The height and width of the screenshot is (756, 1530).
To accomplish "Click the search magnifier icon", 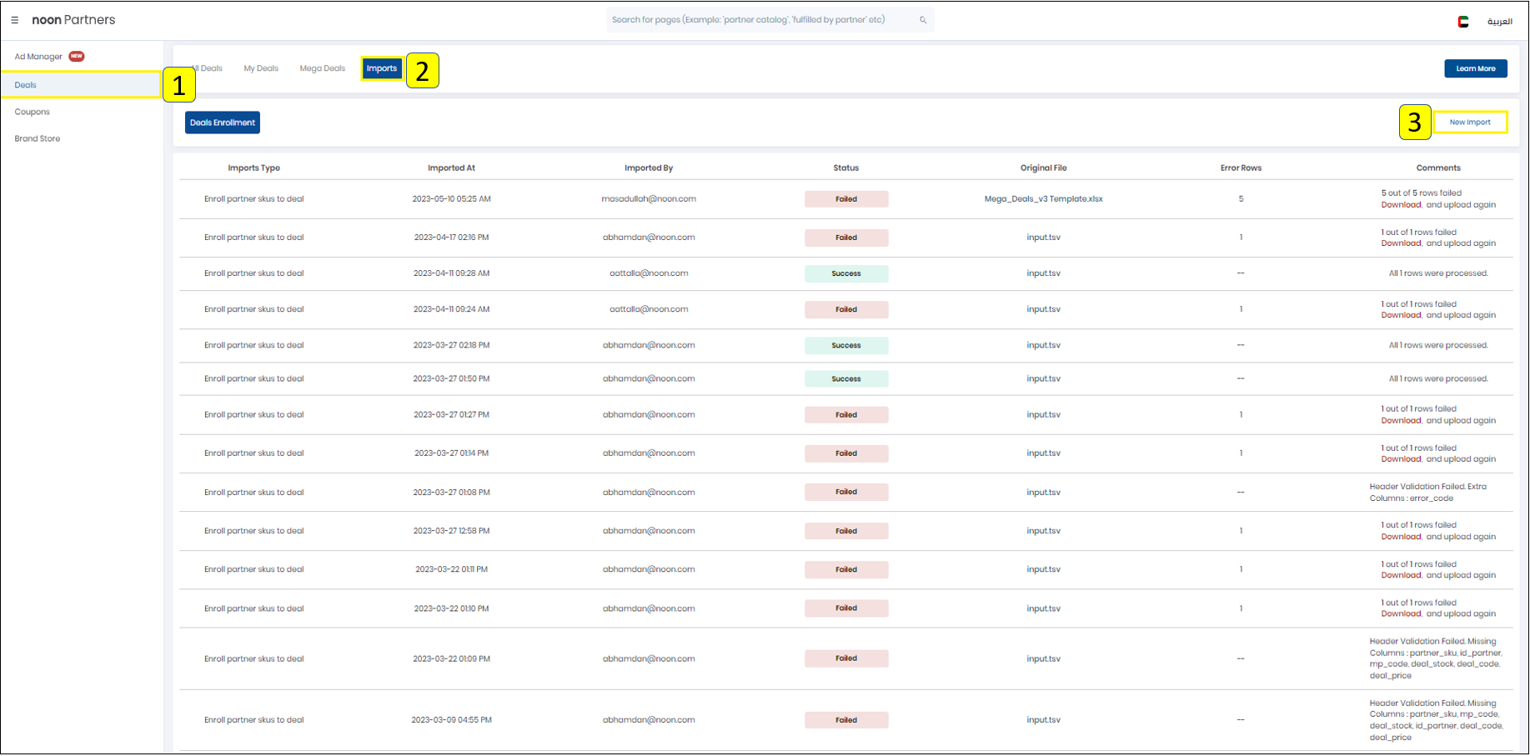I will click(x=923, y=20).
